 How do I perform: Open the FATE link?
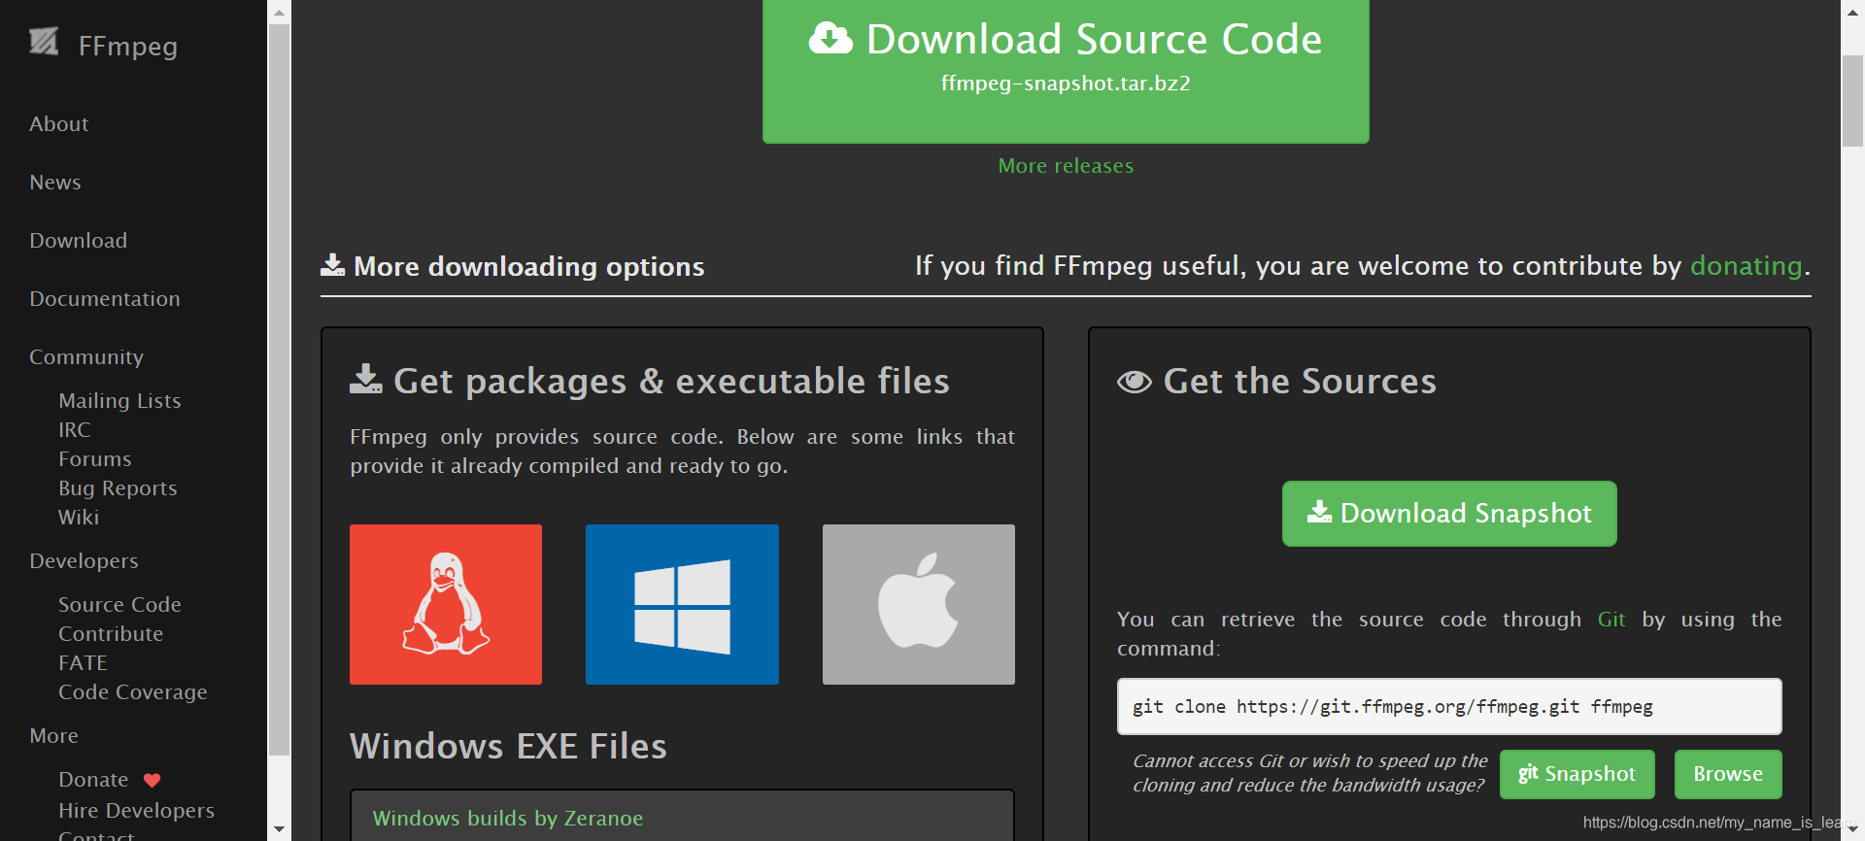[83, 663]
